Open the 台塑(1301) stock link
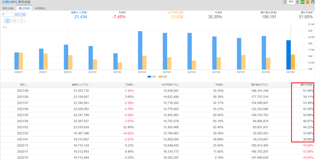 (10, 2)
